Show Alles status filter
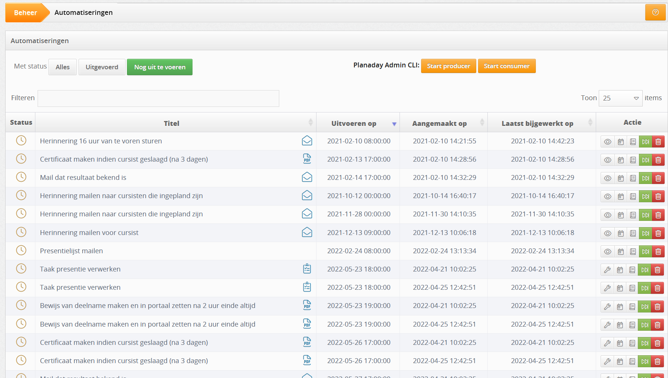668x378 pixels. point(63,67)
